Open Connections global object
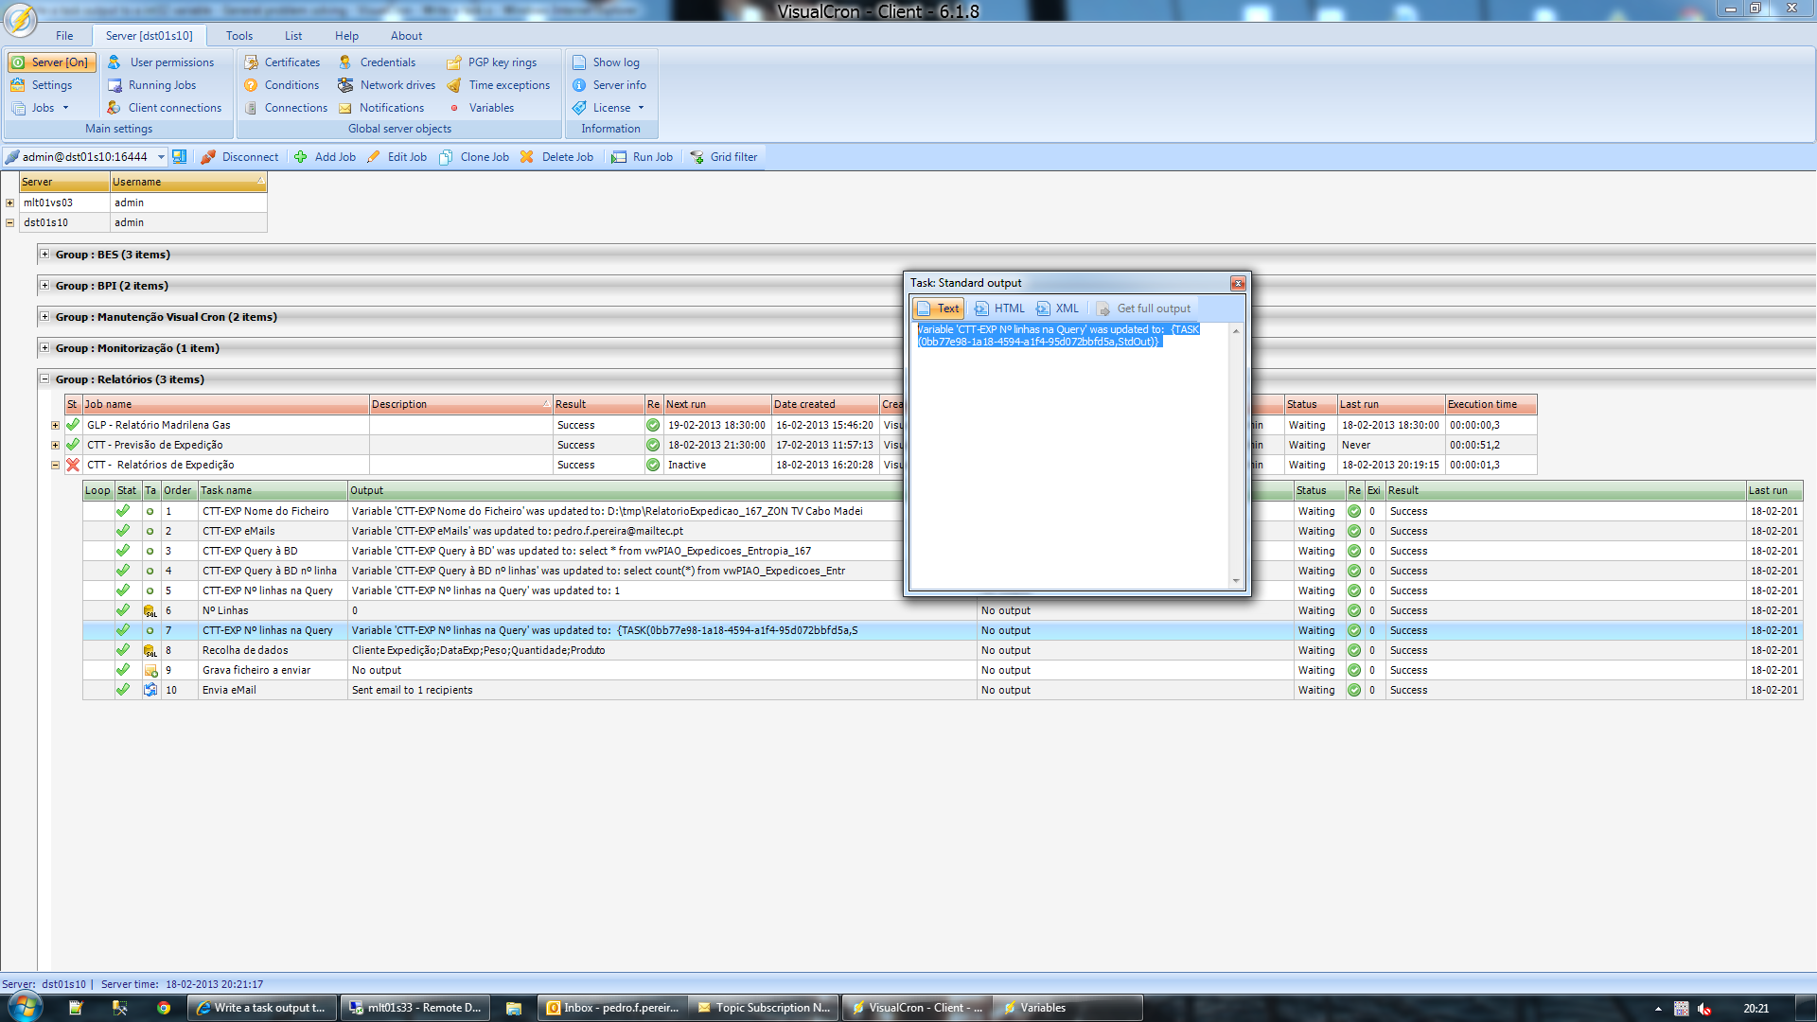 286,108
